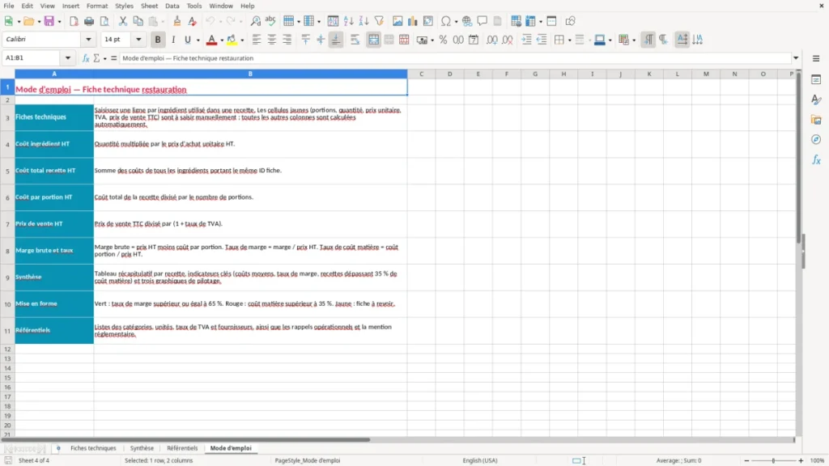The height and width of the screenshot is (466, 829).
Task: Toggle Bold formatting
Action: (x=158, y=40)
